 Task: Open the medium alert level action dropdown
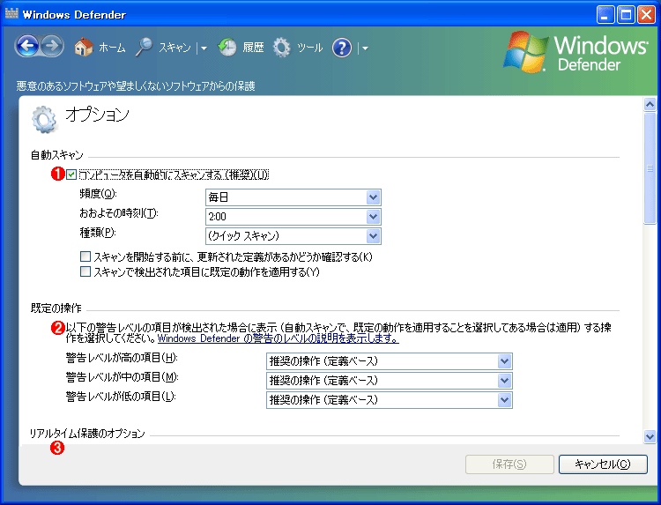(389, 381)
